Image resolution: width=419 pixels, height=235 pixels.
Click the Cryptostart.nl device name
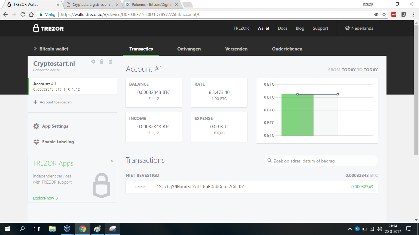click(54, 64)
